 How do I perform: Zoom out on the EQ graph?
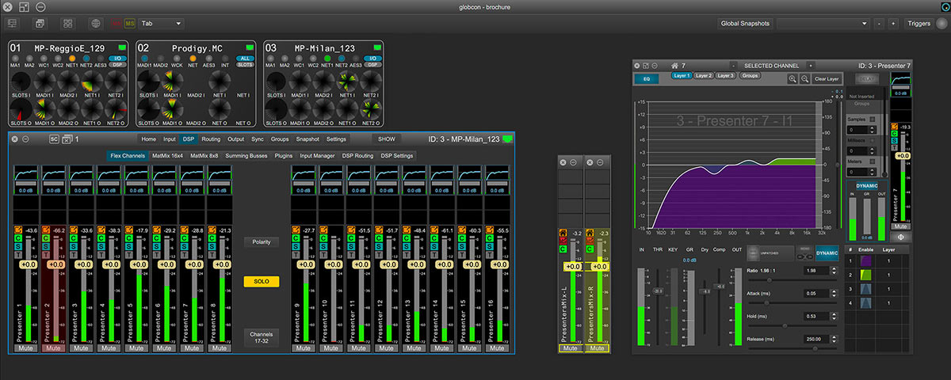coord(804,78)
